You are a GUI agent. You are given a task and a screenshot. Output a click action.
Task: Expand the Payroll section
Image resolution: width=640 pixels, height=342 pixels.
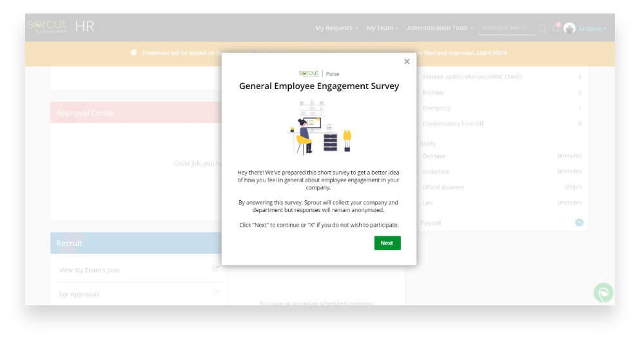pyautogui.click(x=579, y=222)
